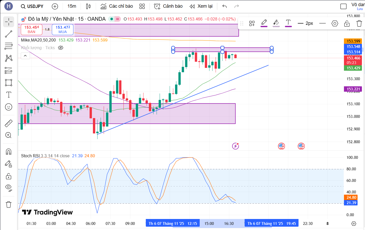Open the Các chỉ báo indicators menu

[x=117, y=6]
